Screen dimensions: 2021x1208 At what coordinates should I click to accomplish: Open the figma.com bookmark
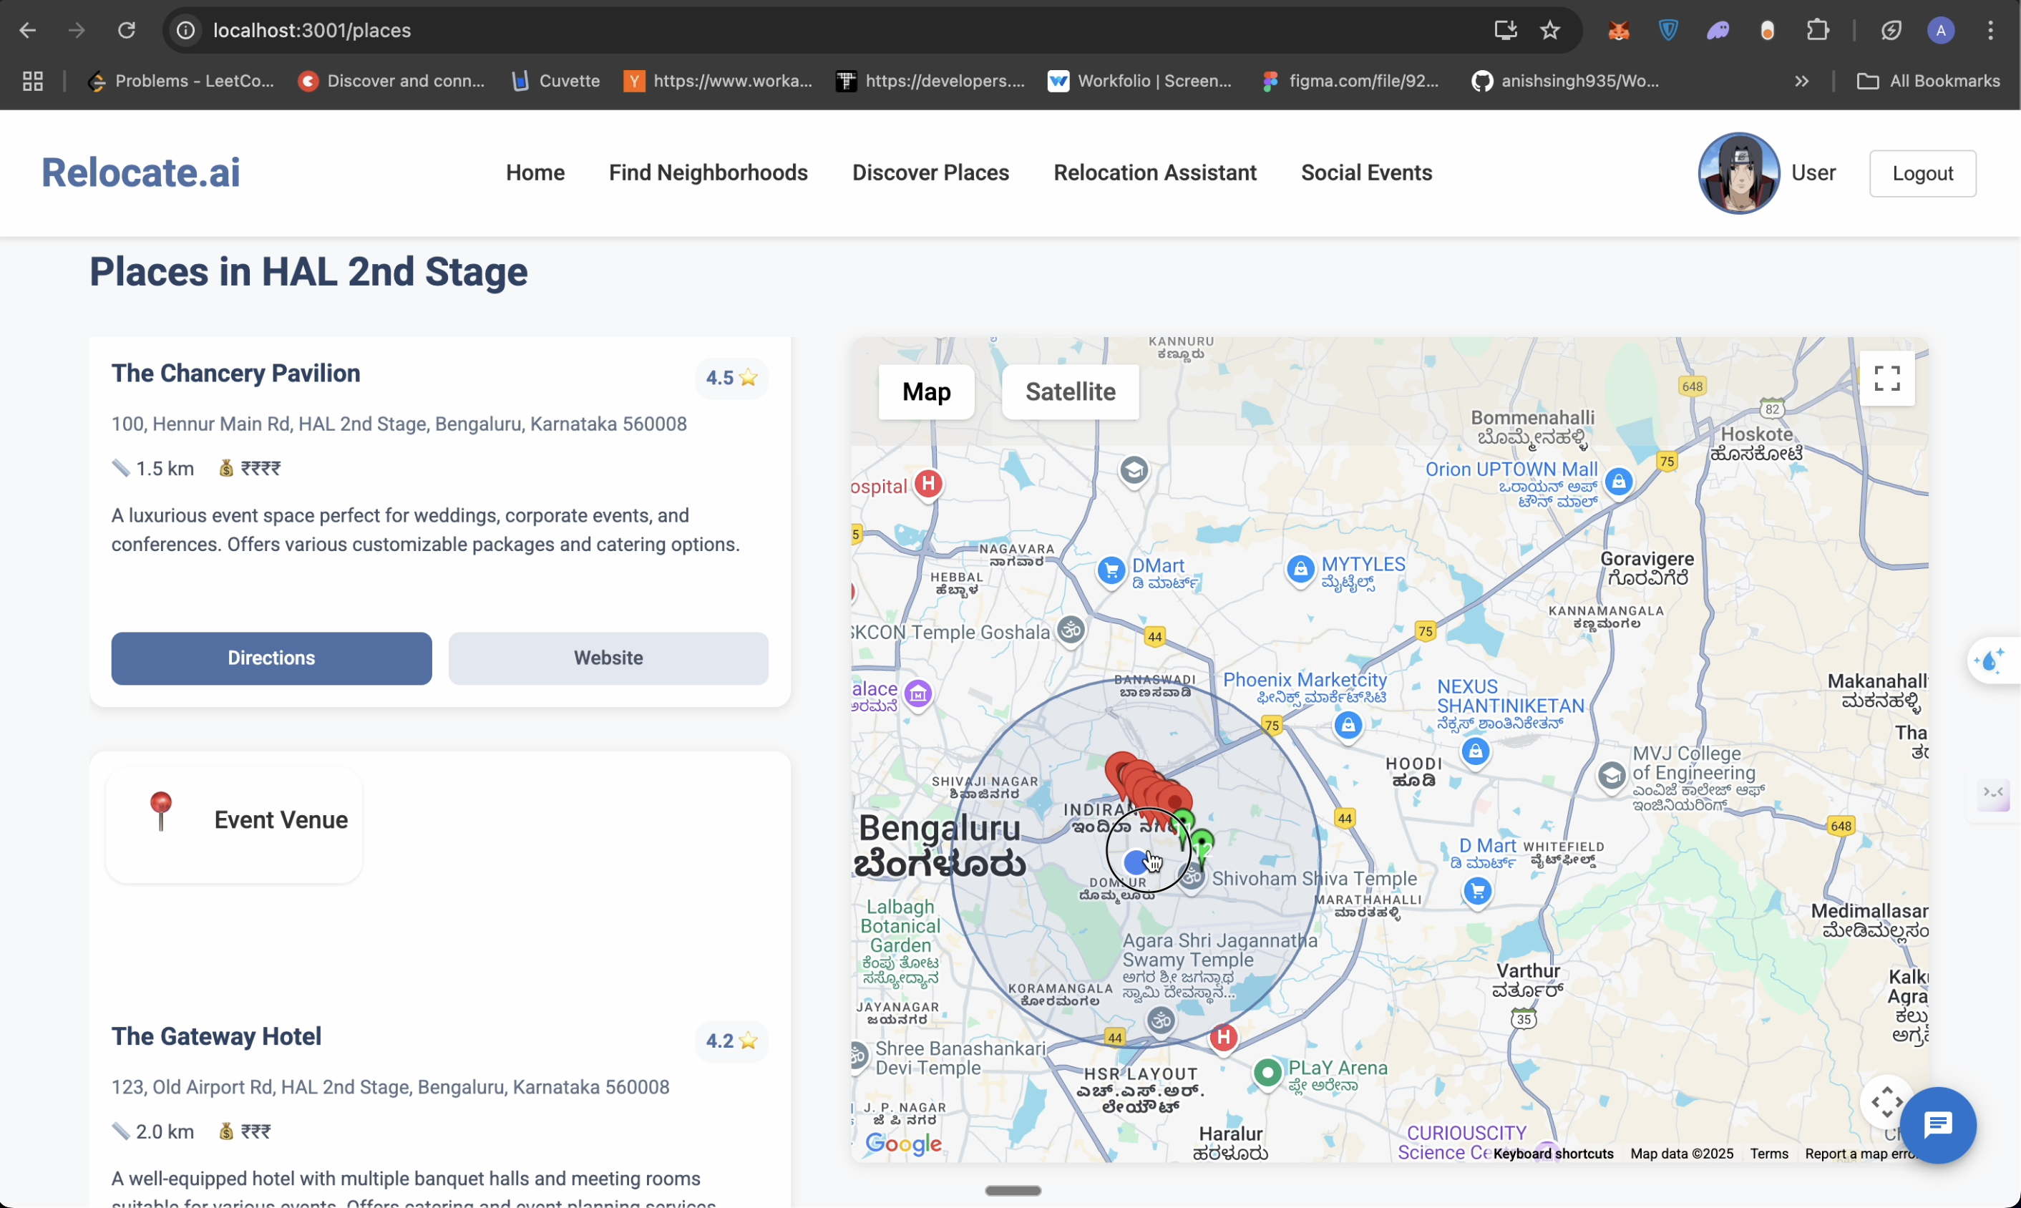[1350, 81]
